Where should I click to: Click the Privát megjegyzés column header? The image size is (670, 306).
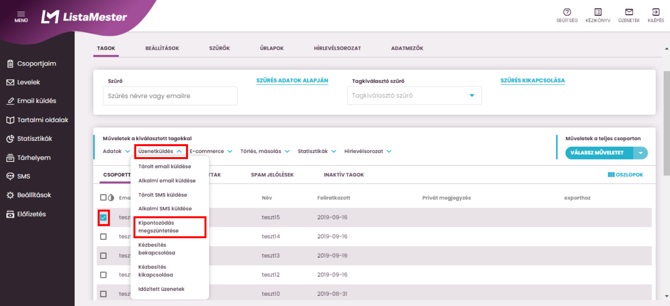pos(446,198)
